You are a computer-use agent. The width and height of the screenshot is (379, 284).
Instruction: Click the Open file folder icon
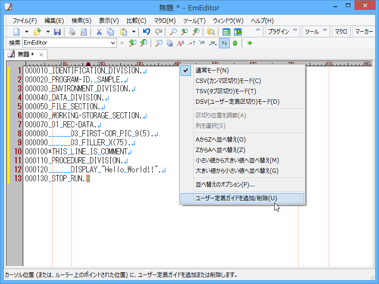37,32
